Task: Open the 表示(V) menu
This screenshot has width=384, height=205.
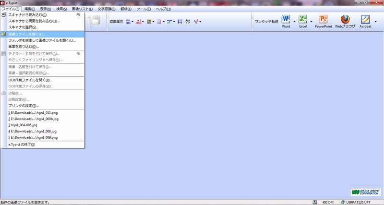Action: click(x=46, y=9)
